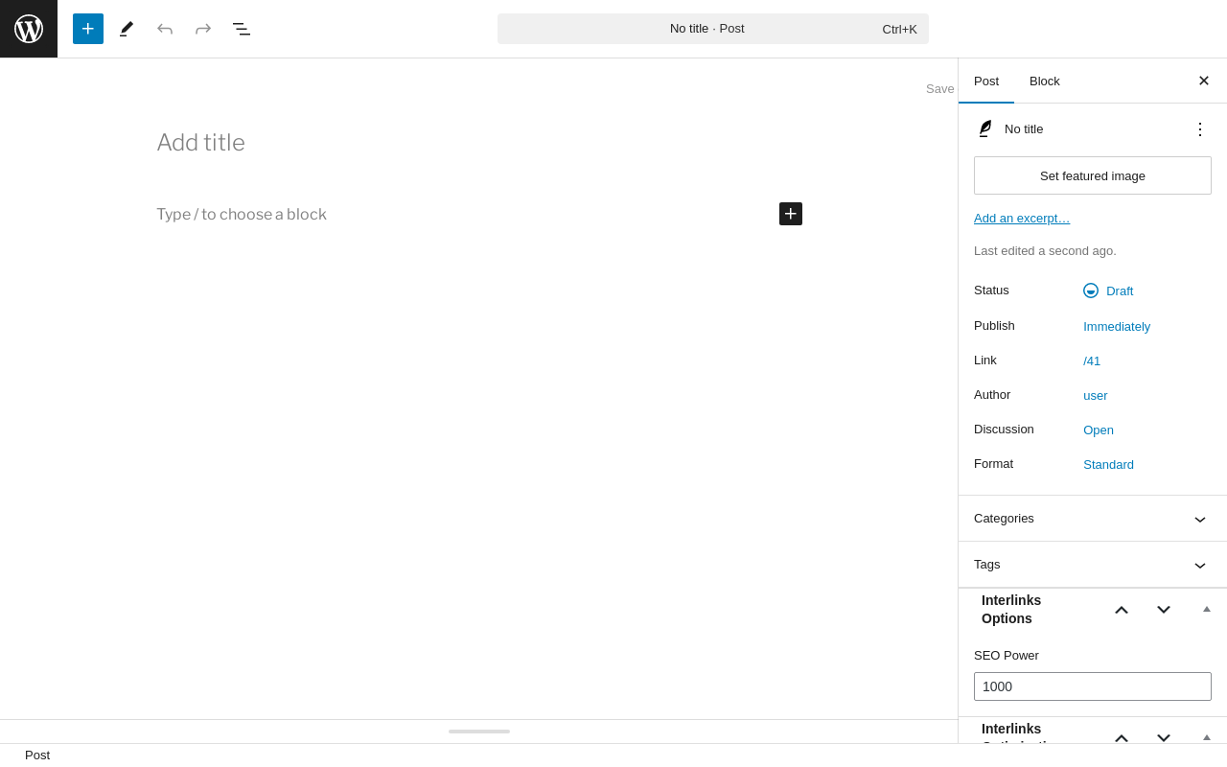This screenshot has width=1227, height=767.
Task: Open Document Overview list view
Action: click(x=242, y=29)
